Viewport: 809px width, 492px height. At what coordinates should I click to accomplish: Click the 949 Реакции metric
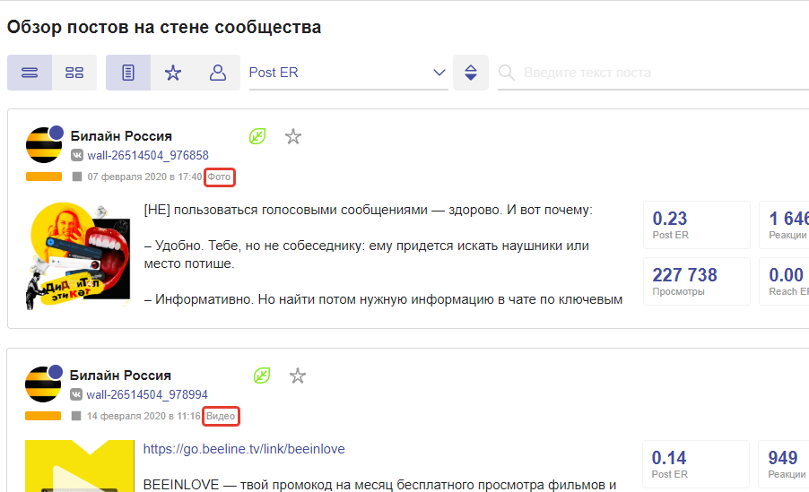click(783, 464)
